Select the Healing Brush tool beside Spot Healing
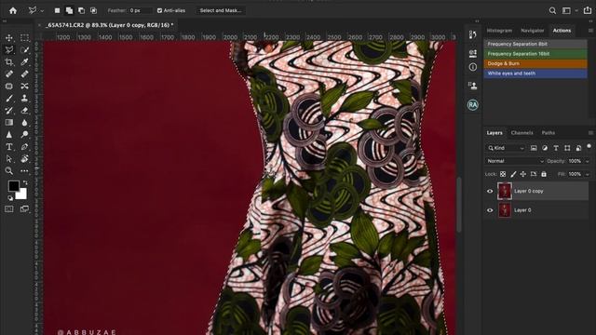596x335 pixels. pos(25,74)
